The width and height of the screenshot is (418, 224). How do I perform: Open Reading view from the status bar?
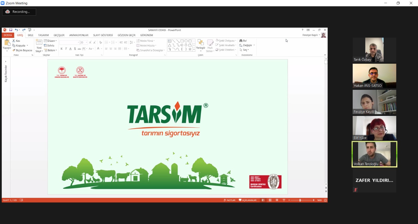(277, 200)
